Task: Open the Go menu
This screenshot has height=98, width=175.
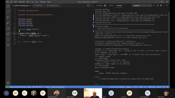Action: [x=33, y=2]
